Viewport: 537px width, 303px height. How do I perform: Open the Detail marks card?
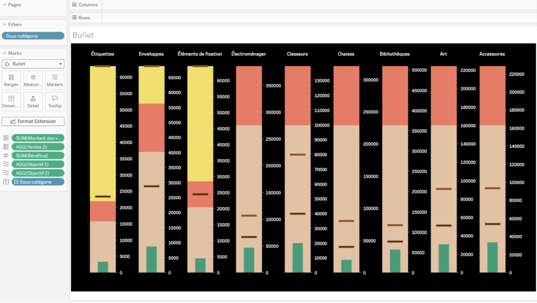point(33,102)
